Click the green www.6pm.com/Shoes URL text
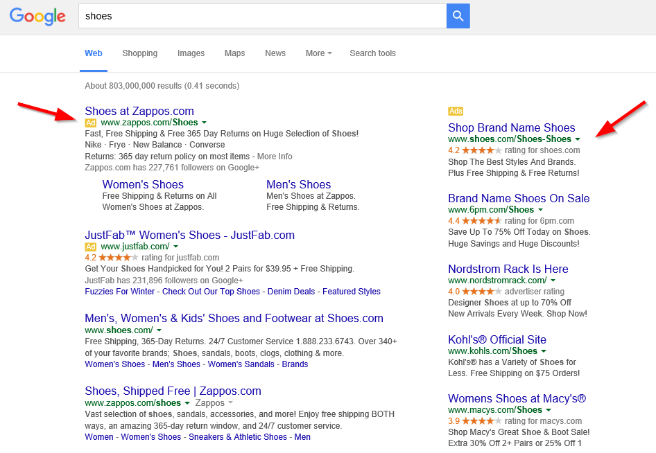Image resolution: width=656 pixels, height=453 pixels. [x=491, y=209]
